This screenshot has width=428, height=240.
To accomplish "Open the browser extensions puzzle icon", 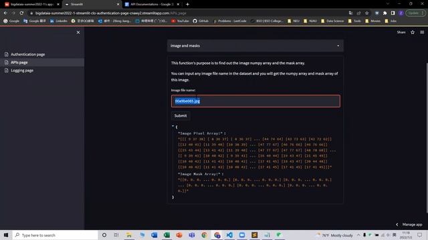I will pos(385,13).
